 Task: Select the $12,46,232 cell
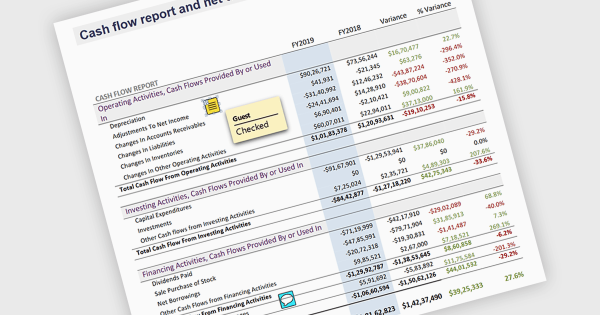click(x=367, y=79)
